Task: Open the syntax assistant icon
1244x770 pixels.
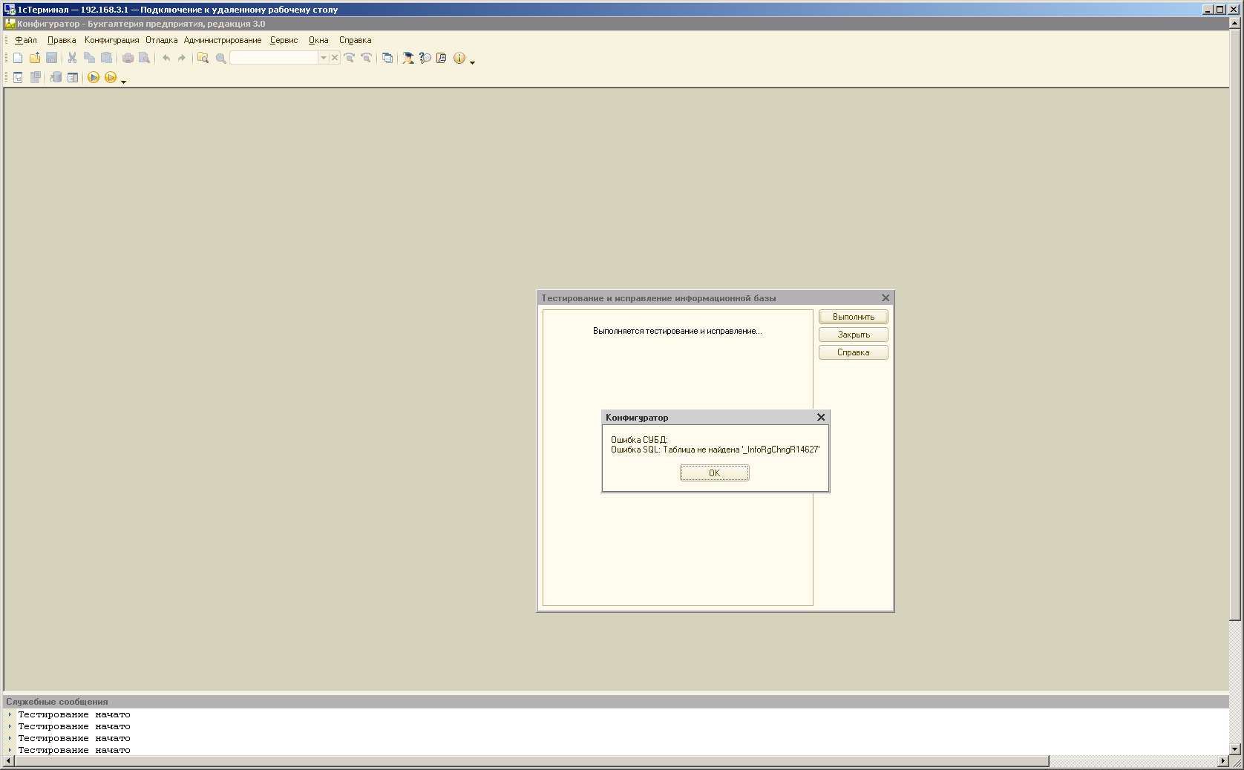Action: click(x=408, y=58)
